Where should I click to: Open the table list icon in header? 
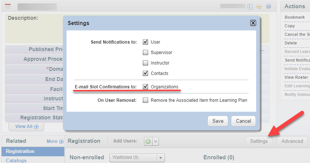250,7
